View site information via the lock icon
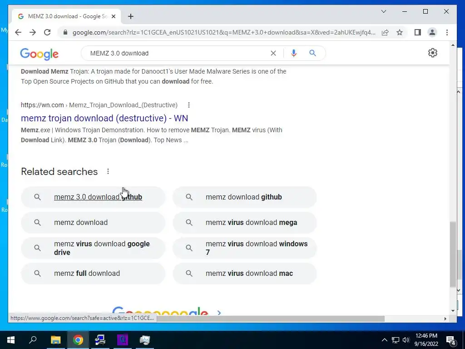Screen dimensions: 465x349 tap(65, 32)
